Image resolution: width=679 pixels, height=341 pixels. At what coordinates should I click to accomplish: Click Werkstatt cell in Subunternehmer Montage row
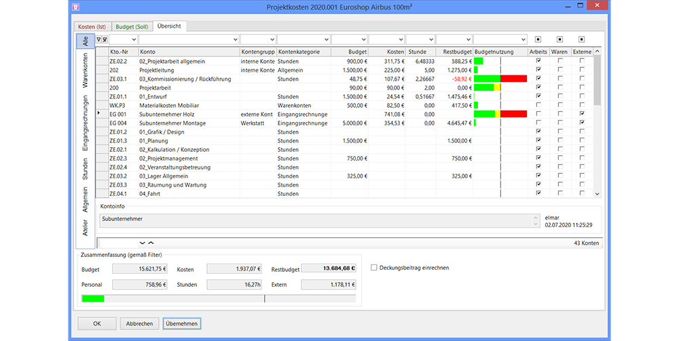pos(257,123)
